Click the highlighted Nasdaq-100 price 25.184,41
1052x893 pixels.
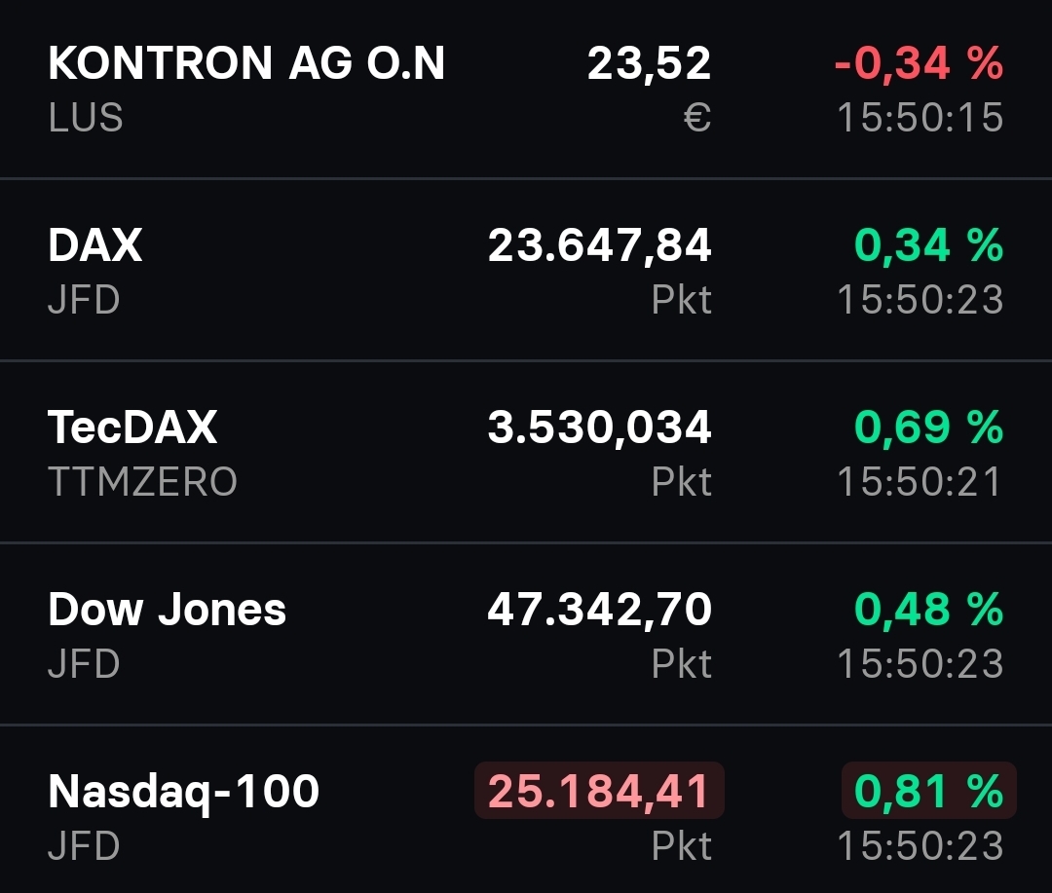click(x=599, y=791)
